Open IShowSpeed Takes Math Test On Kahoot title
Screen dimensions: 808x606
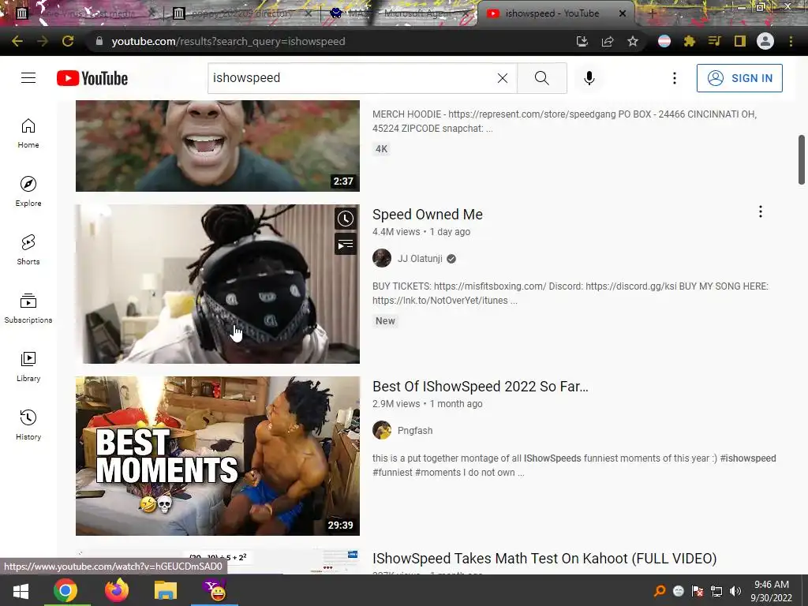(544, 559)
